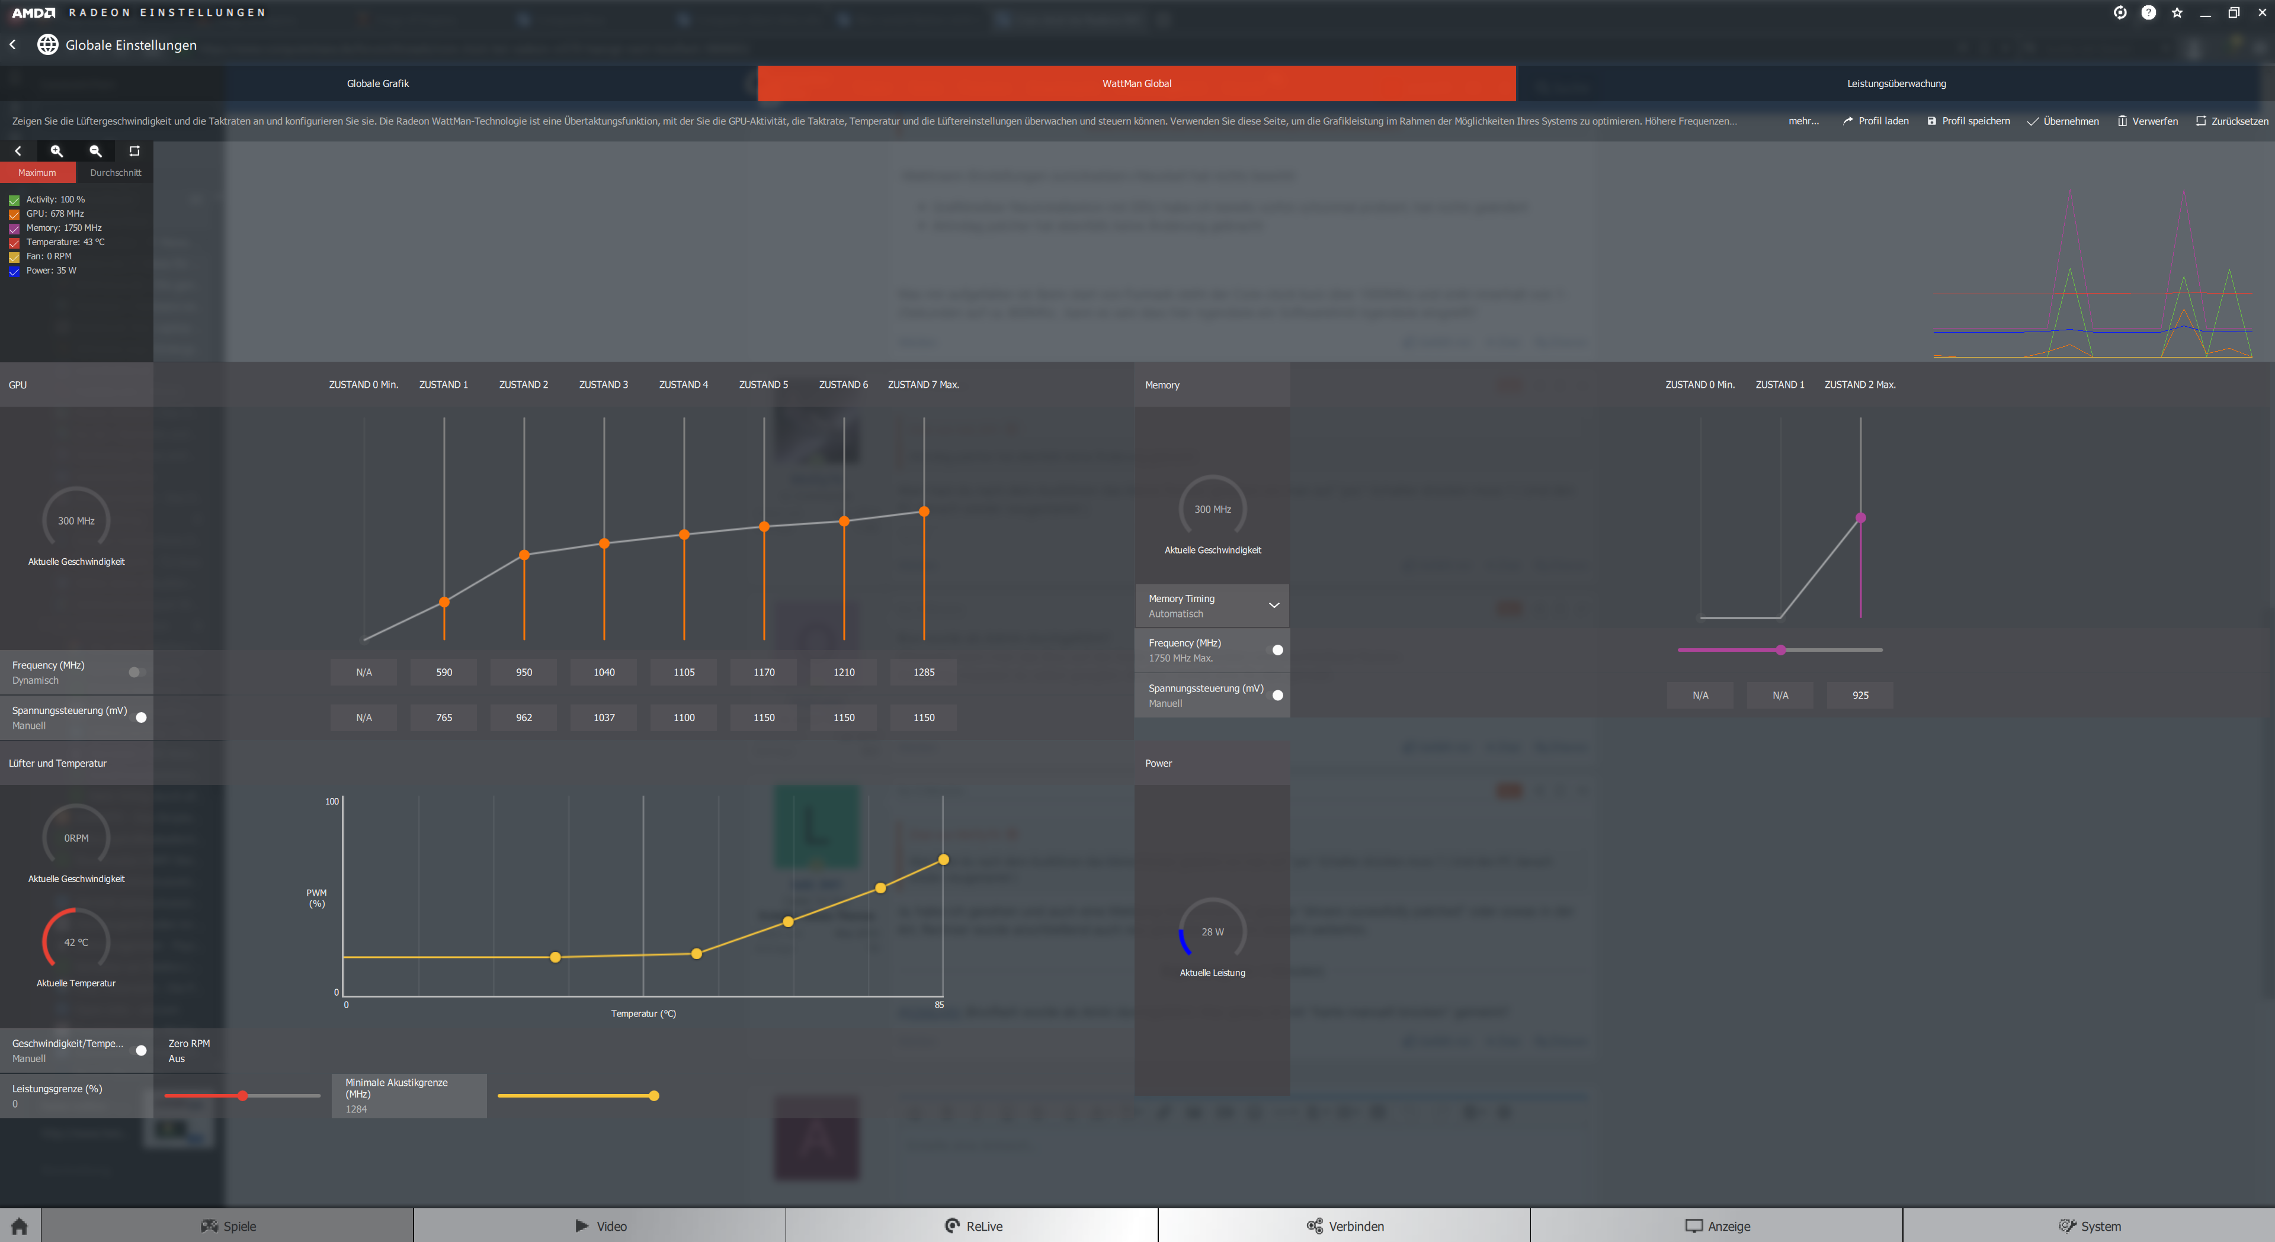Expand description with mehr... link
This screenshot has width=2275, height=1242.
[1802, 121]
